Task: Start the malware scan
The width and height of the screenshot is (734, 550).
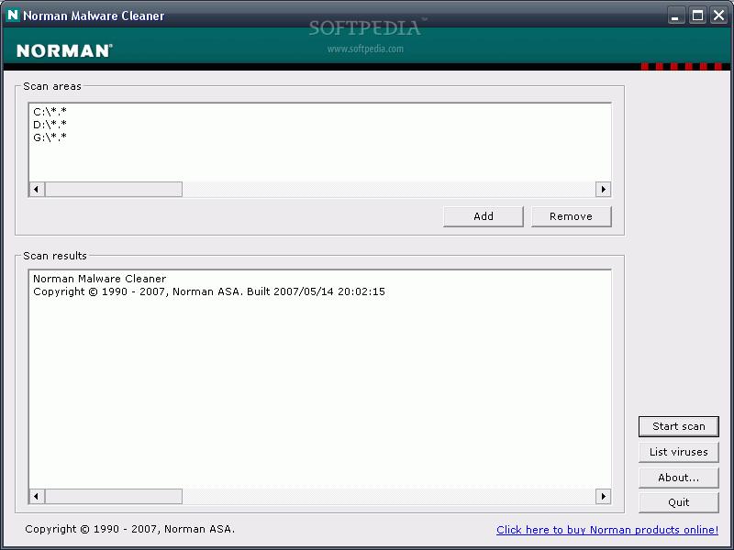Action: [x=679, y=426]
